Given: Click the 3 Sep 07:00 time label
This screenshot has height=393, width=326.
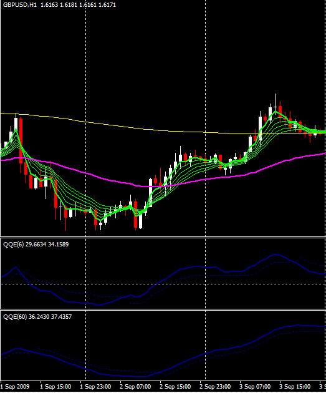Looking at the screenshot, I should pos(255,386).
